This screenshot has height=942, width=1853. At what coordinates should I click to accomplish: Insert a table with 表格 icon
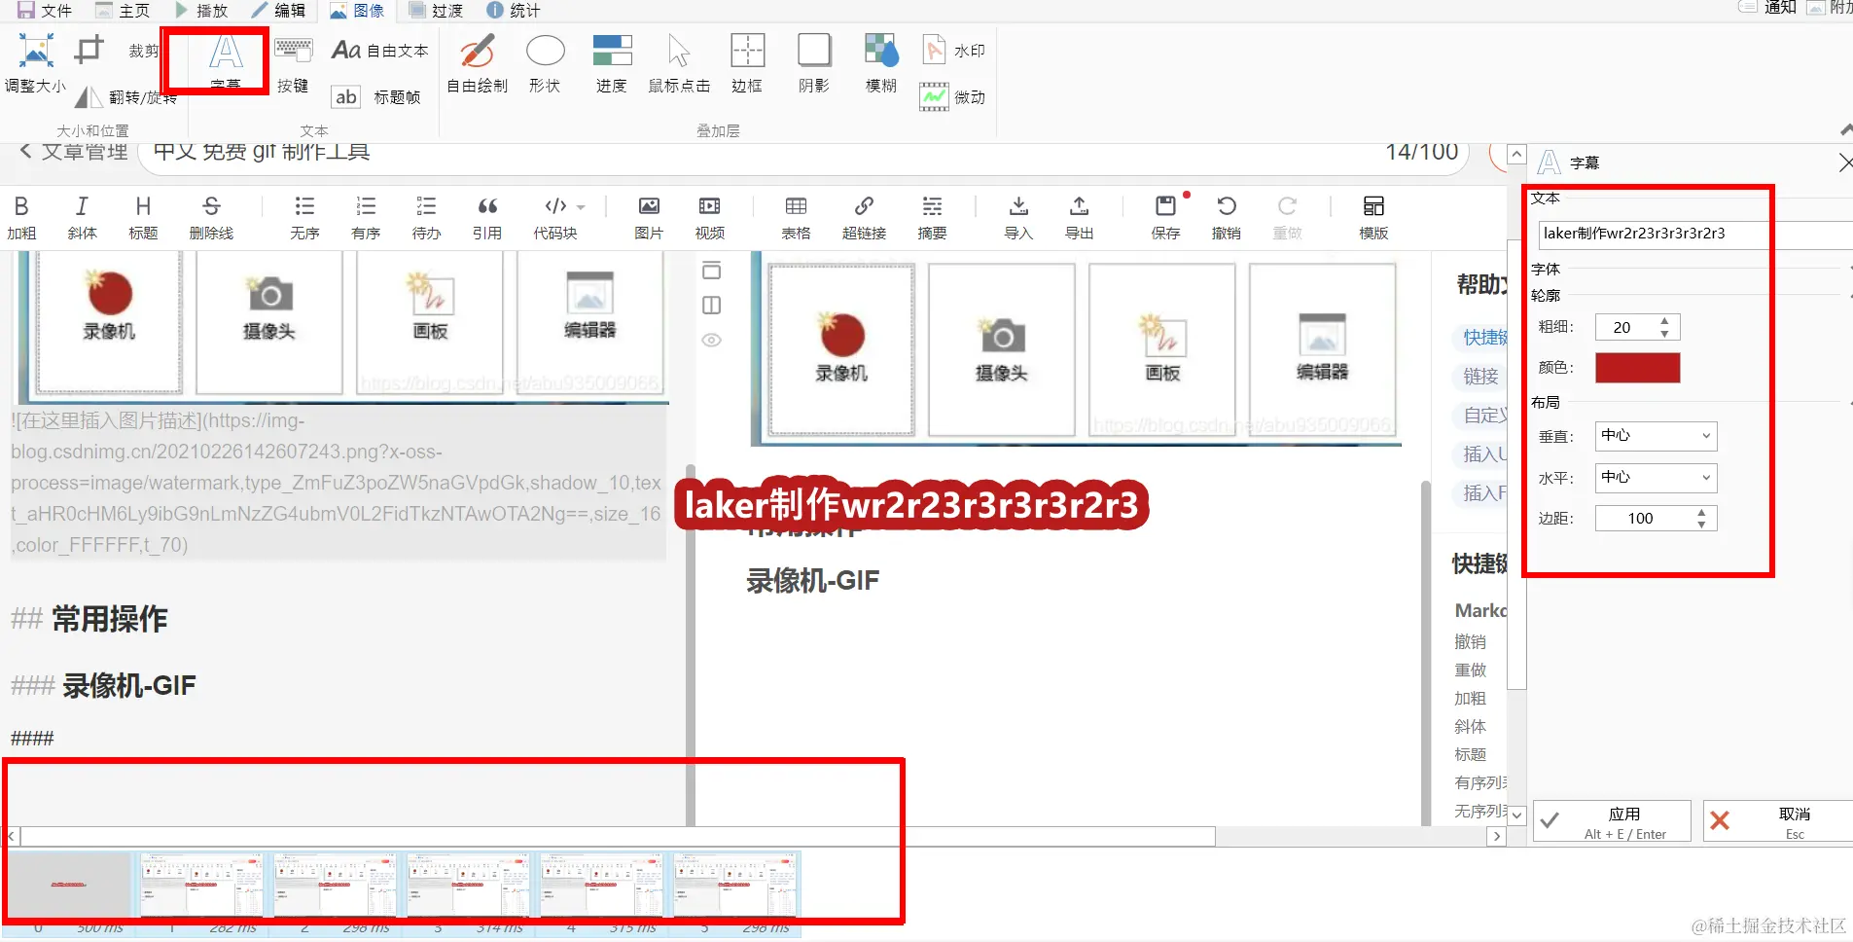click(x=795, y=216)
